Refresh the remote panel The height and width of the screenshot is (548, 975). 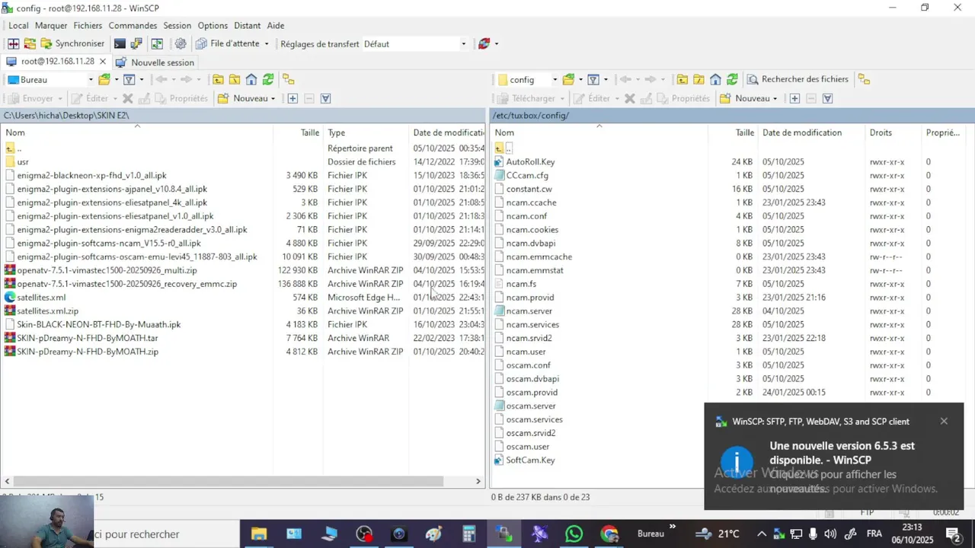pos(732,79)
